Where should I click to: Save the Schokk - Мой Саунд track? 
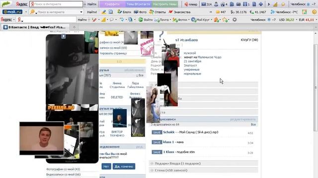point(157,133)
